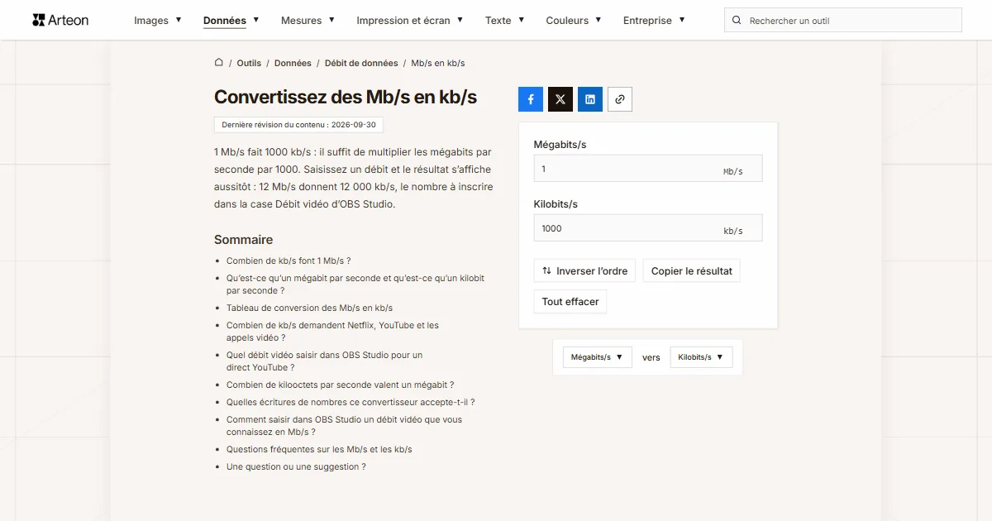The height and width of the screenshot is (521, 992).
Task: Open the Couleurs menu
Action: coord(574,21)
